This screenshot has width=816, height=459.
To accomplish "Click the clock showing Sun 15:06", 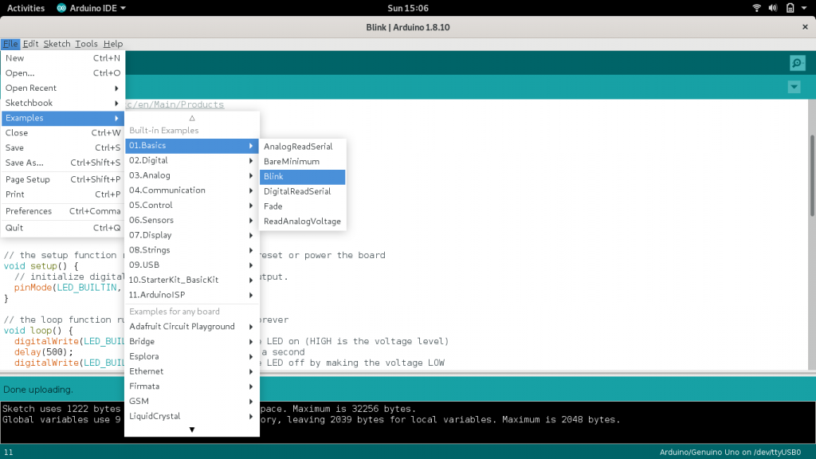I will click(x=407, y=8).
